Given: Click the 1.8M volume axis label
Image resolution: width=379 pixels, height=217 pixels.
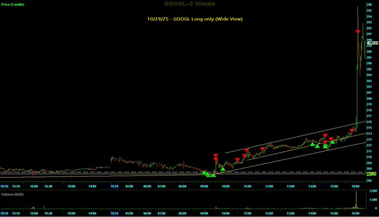Looking at the screenshot, I should click(373, 200).
